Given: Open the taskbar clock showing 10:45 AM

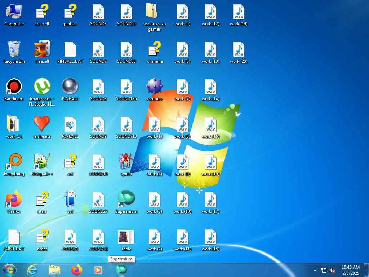Looking at the screenshot, I should [350, 270].
